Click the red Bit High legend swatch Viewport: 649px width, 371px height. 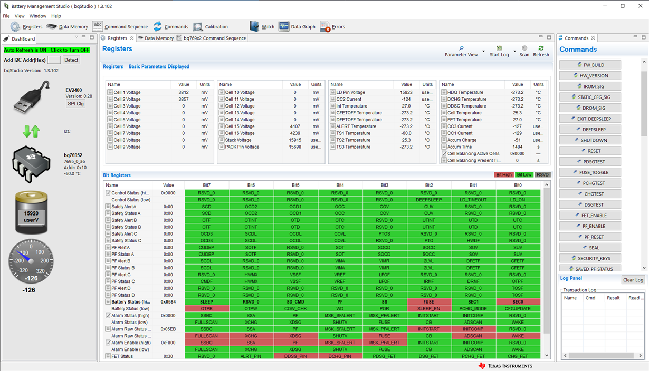[x=503, y=175]
